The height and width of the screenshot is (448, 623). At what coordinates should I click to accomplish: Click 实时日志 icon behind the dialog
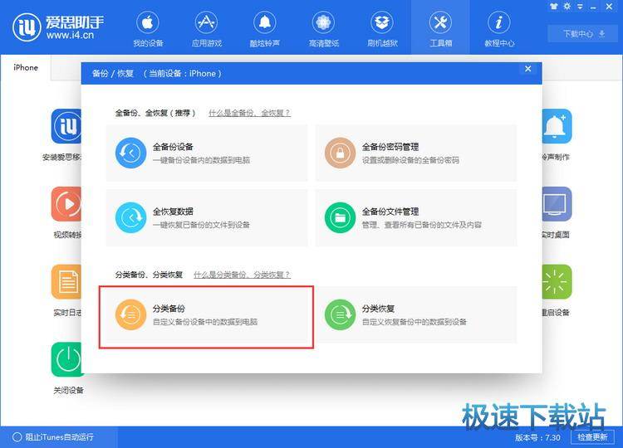(66, 281)
